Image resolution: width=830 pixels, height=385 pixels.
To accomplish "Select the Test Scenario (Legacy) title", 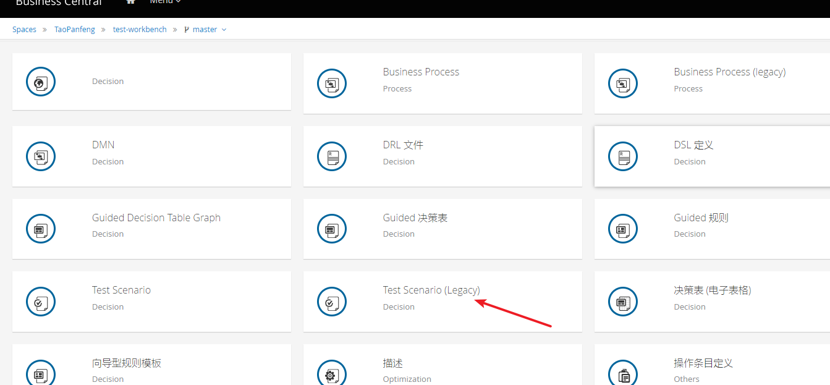I will (x=431, y=290).
